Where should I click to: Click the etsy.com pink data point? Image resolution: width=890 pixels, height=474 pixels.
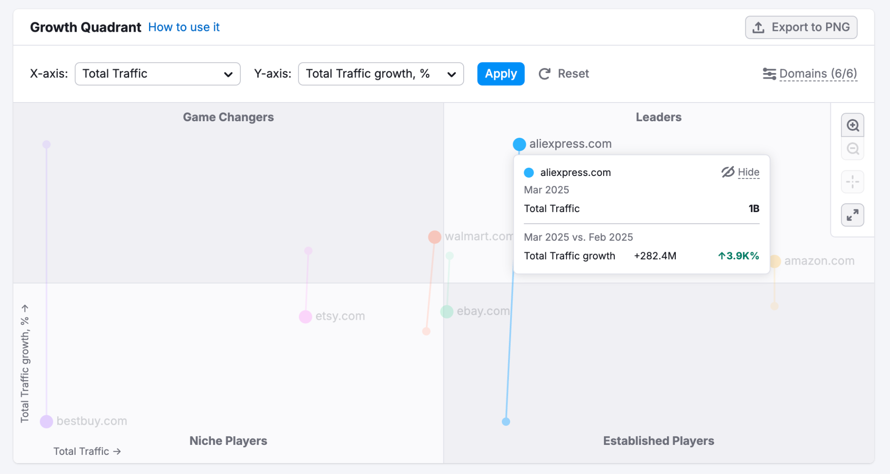[x=306, y=317]
